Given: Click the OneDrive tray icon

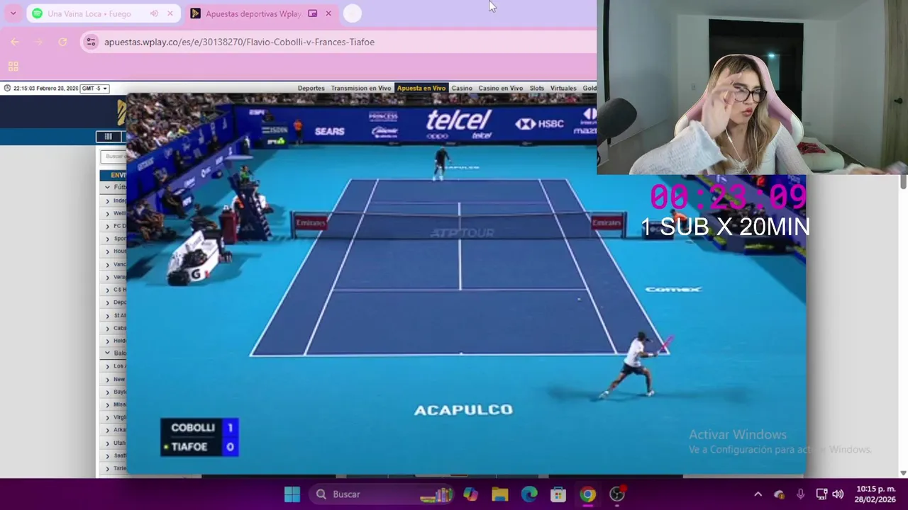Looking at the screenshot, I should [x=780, y=494].
